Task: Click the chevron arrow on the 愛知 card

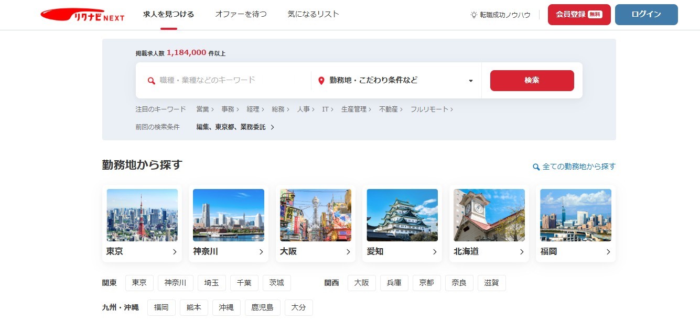Action: (x=435, y=252)
